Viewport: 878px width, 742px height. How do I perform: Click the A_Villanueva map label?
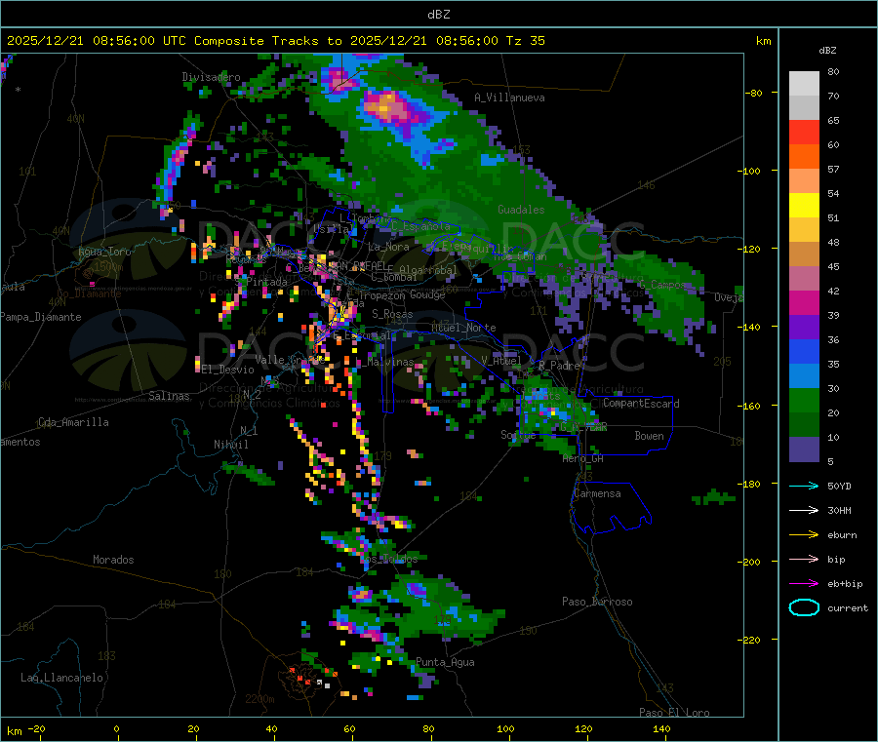[509, 98]
